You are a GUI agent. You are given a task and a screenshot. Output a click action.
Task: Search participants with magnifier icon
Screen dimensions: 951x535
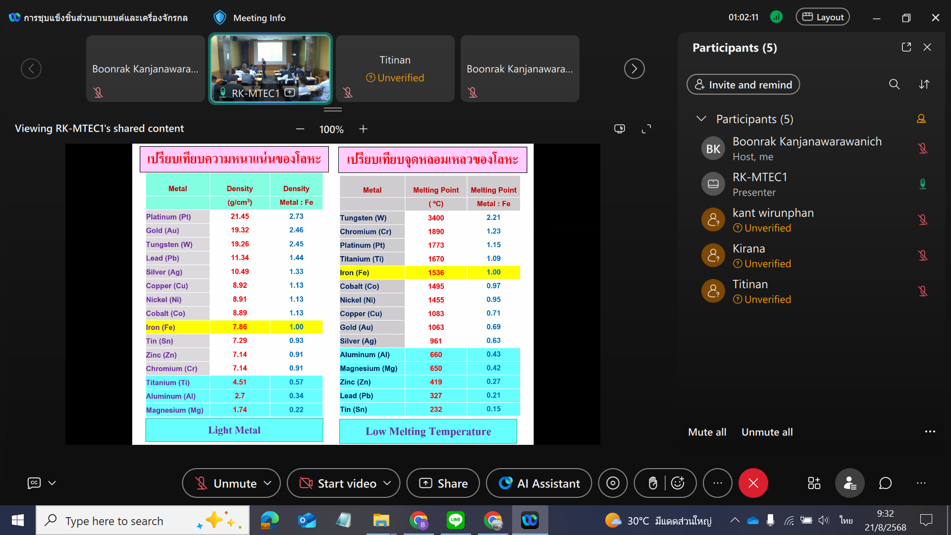tap(894, 84)
